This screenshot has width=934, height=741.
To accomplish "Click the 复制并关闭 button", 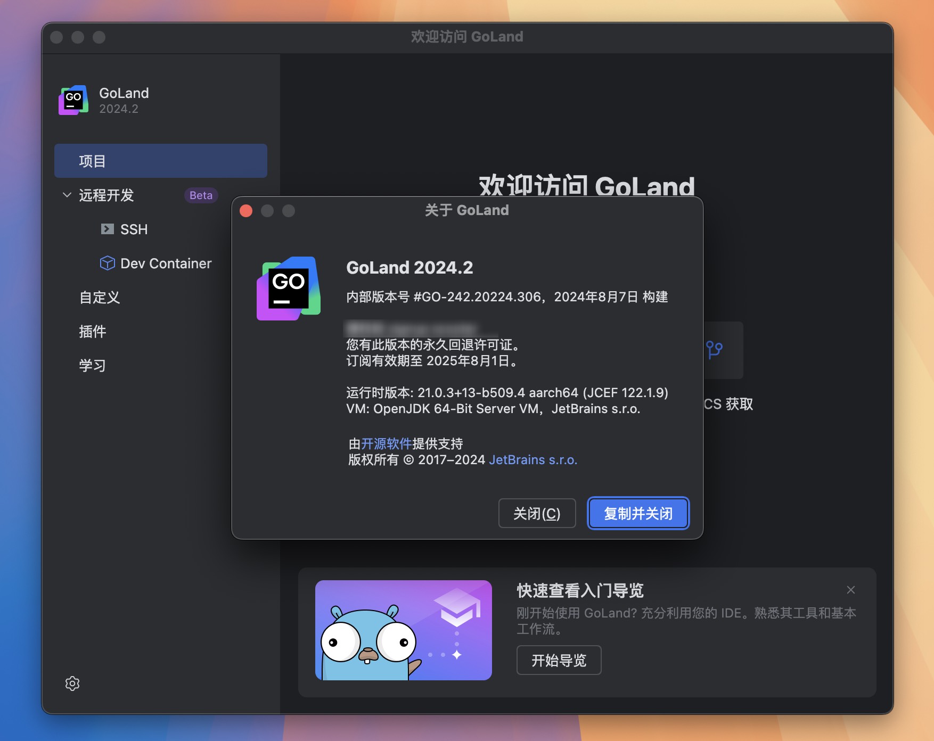I will pos(638,513).
